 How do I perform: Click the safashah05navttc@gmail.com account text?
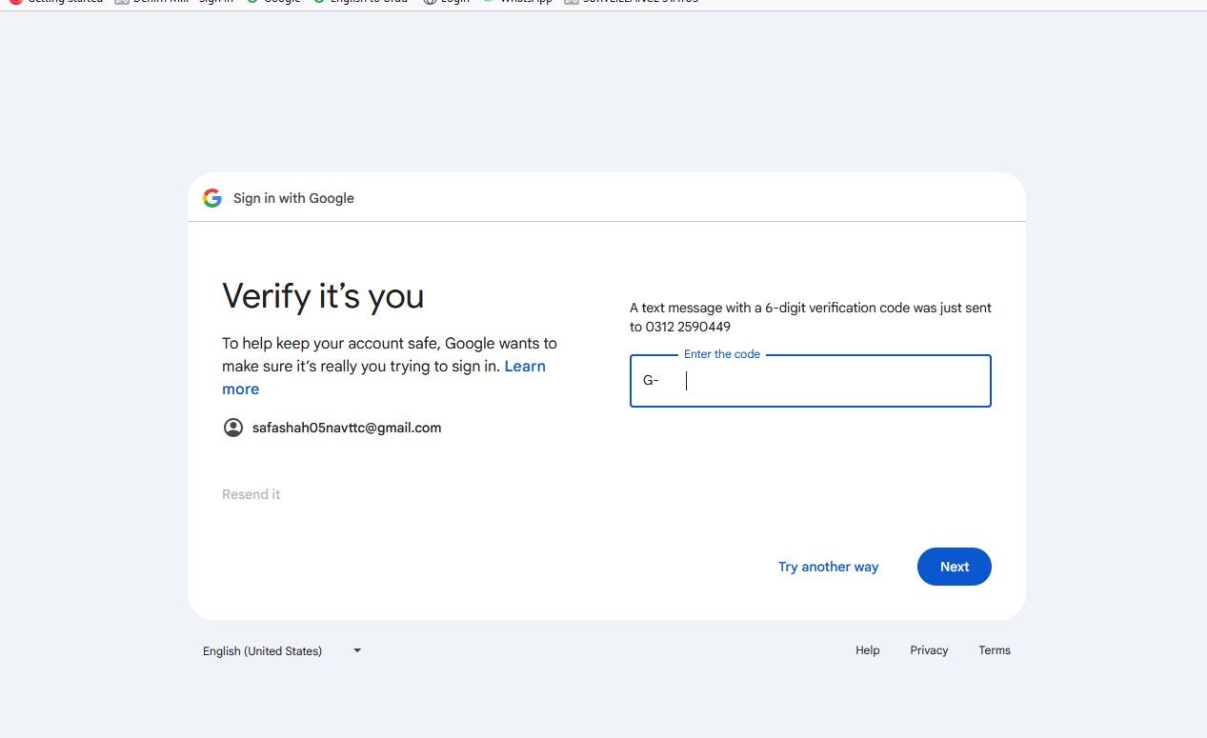click(x=347, y=428)
